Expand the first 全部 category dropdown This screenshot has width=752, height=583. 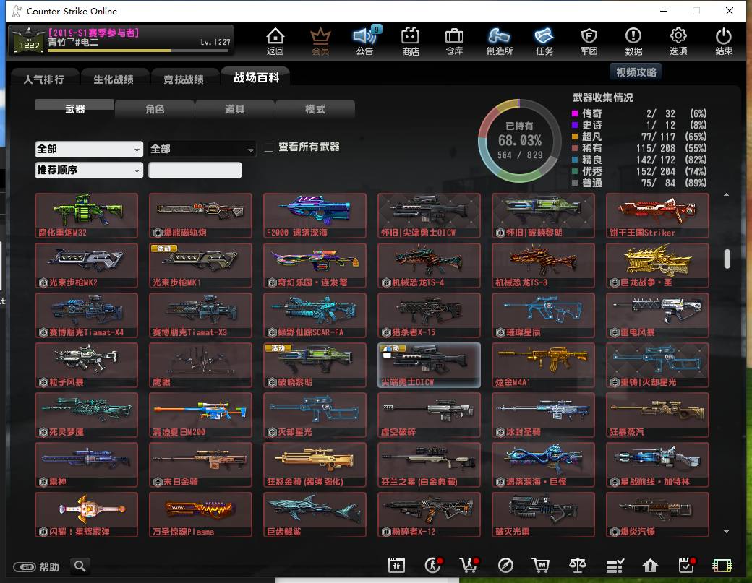(89, 149)
